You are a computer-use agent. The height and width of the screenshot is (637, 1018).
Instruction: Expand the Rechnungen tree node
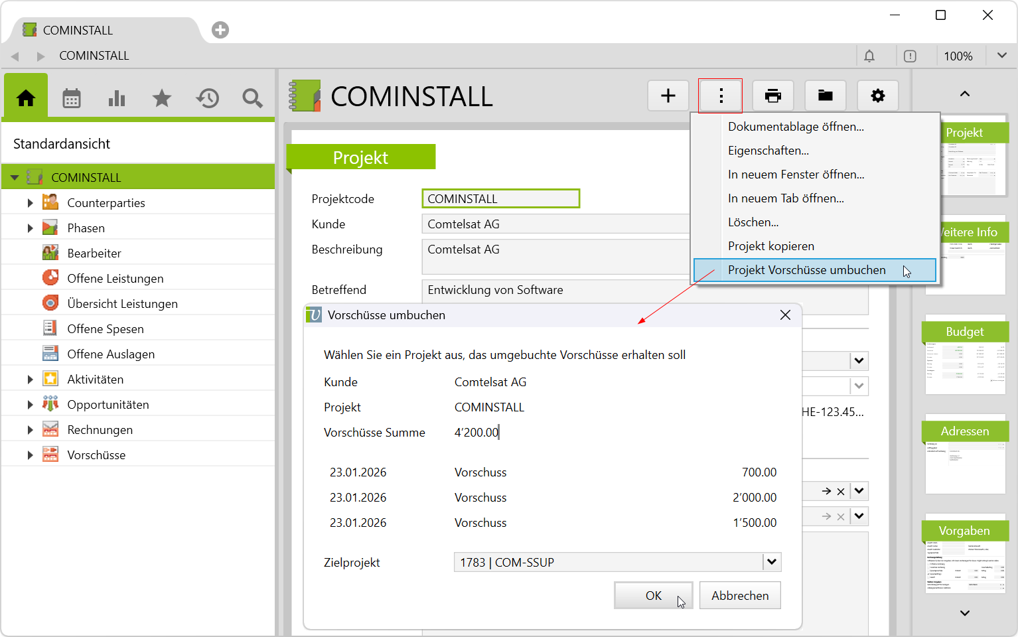(30, 430)
